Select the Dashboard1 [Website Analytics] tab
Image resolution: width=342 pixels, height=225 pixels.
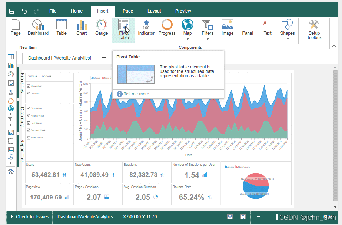coord(59,58)
